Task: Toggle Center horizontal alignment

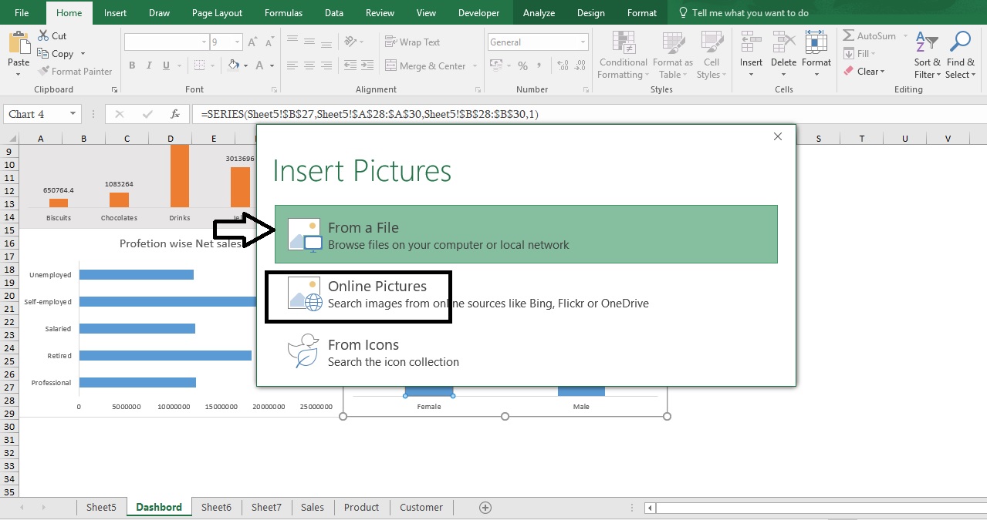Action: click(309, 66)
